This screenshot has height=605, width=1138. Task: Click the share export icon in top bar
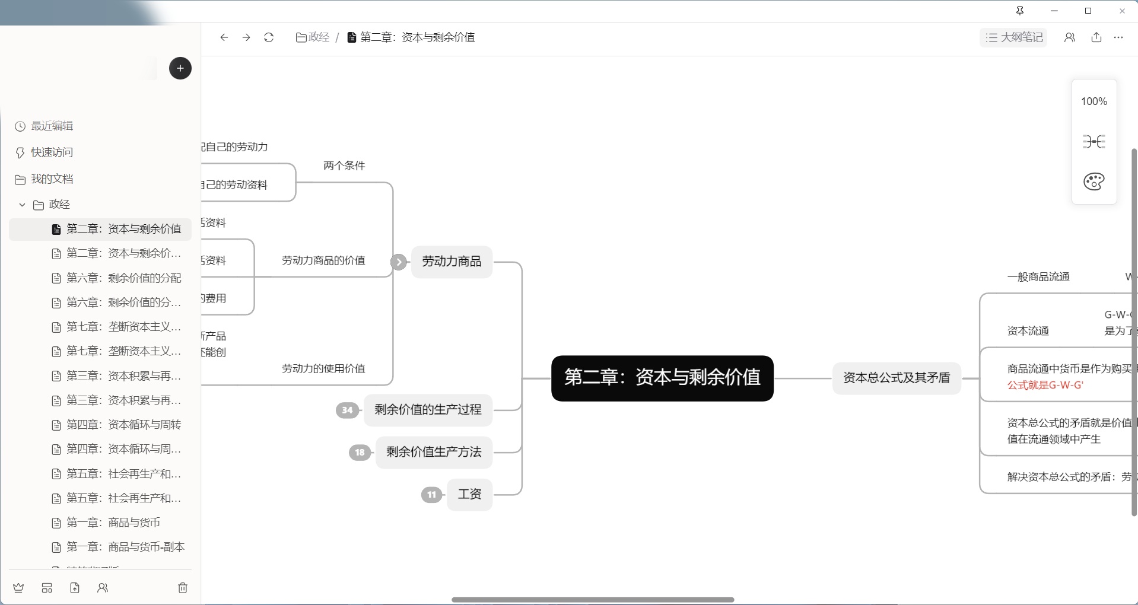1096,37
